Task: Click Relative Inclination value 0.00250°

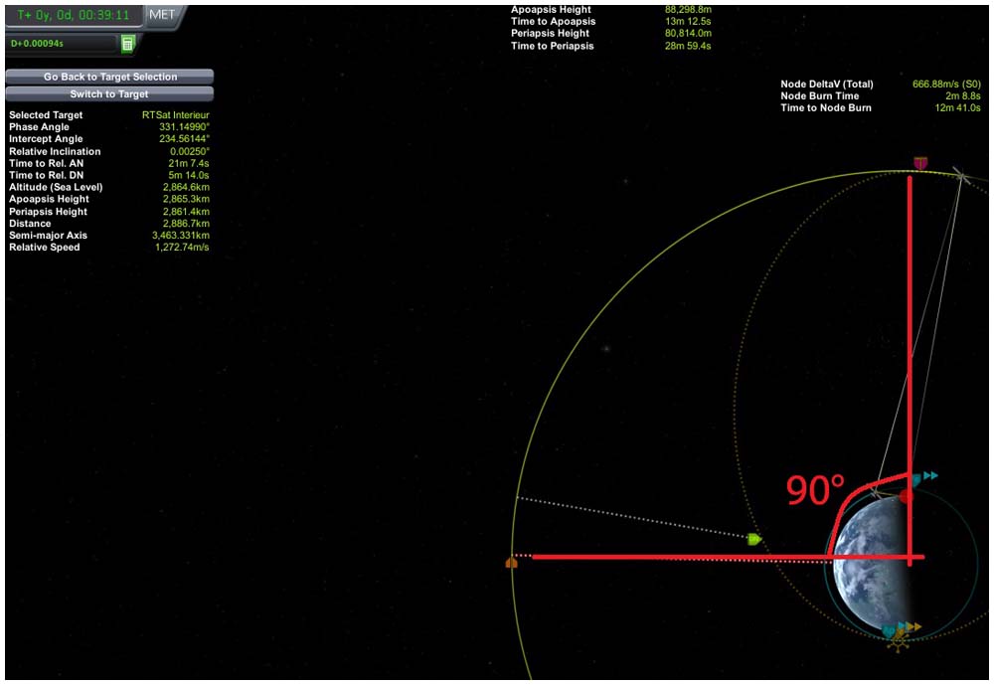Action: click(190, 151)
